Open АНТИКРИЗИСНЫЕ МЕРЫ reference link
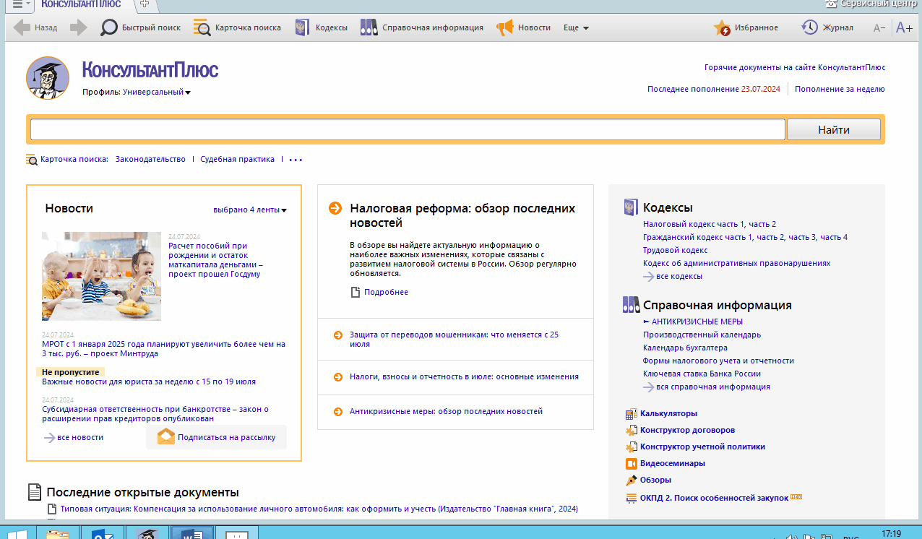922x539 pixels. point(697,322)
